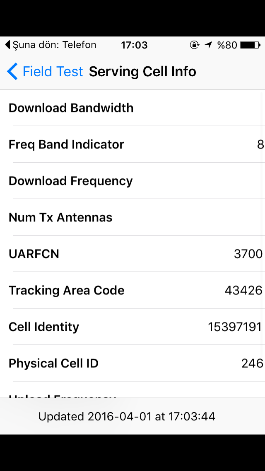Viewport: 265px width, 471px height.
Task: Select the Freq Band Indicator row
Action: coord(132,144)
